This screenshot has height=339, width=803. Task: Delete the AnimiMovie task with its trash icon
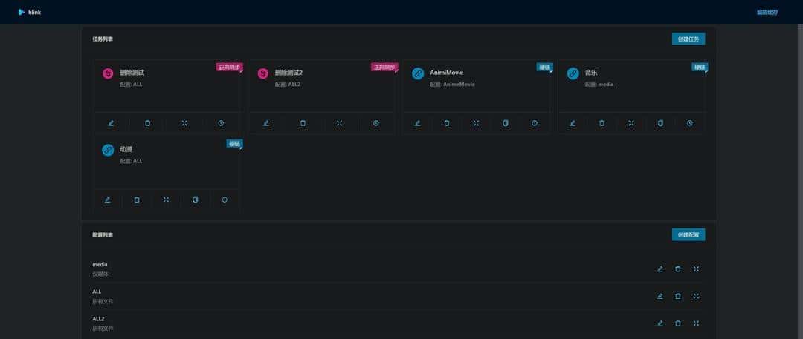(447, 123)
